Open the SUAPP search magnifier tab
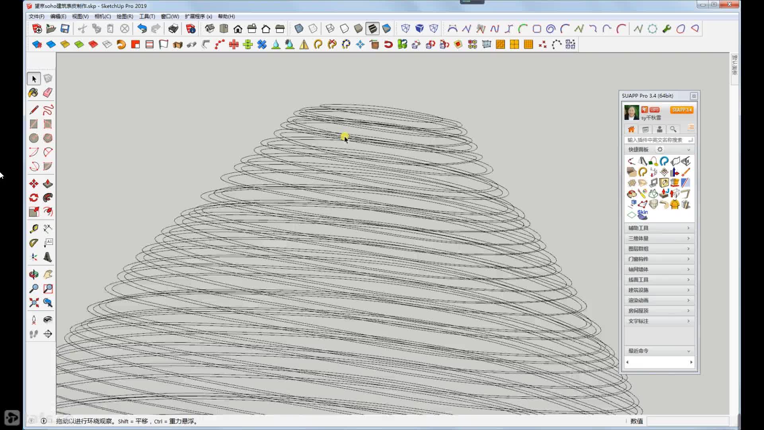 673,129
